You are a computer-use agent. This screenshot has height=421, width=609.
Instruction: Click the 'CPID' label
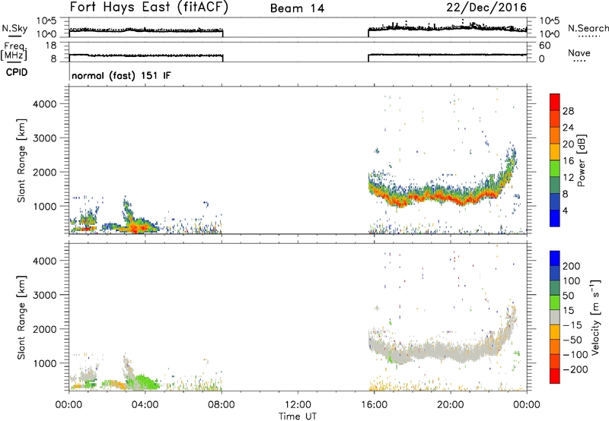coord(17,72)
